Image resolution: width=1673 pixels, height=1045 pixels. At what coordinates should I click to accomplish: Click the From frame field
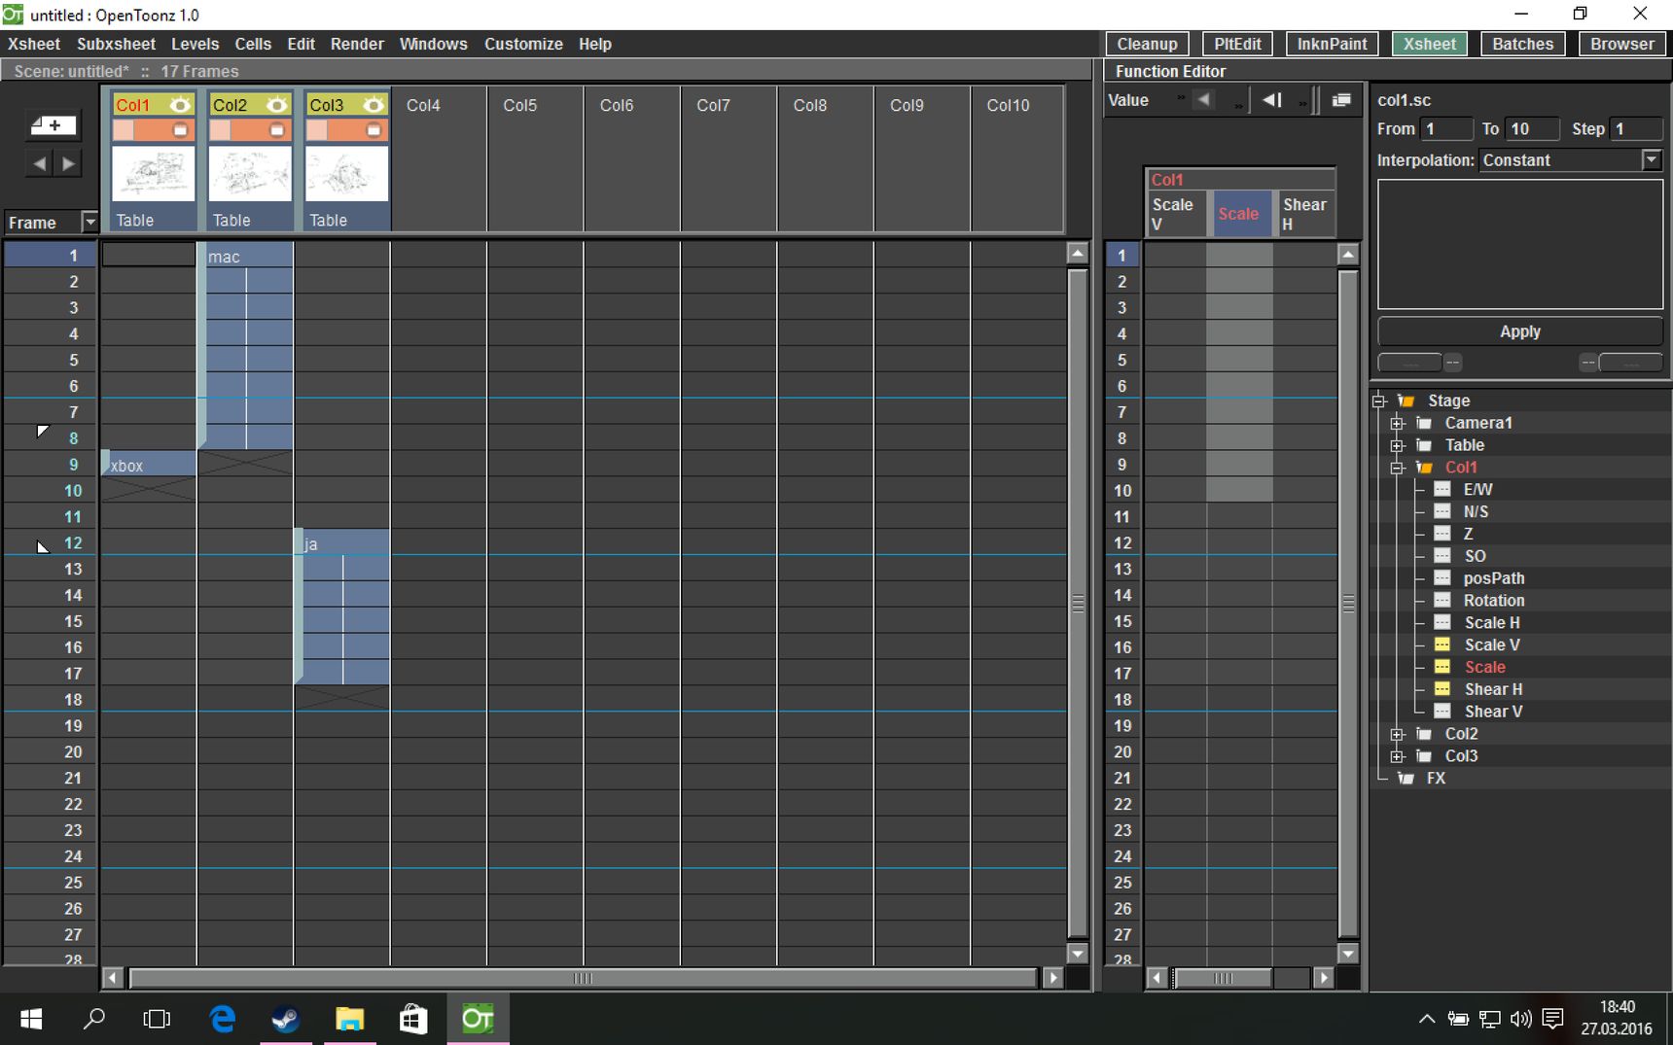click(x=1446, y=128)
